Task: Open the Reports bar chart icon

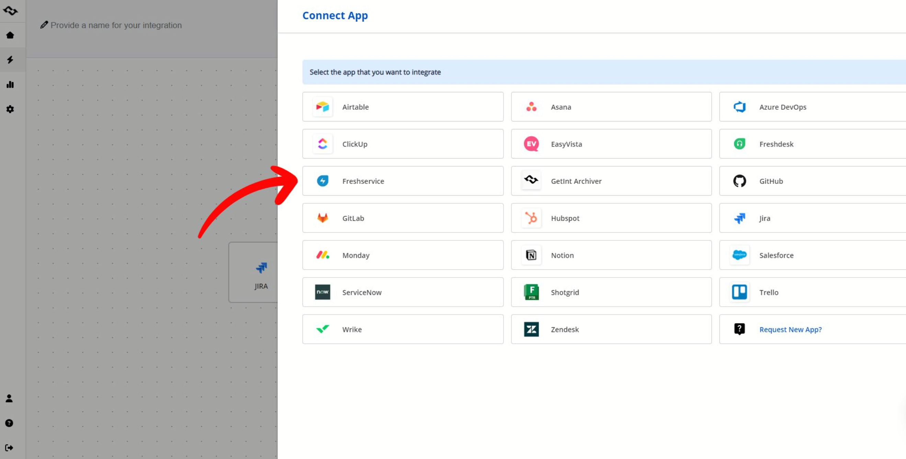Action: tap(10, 84)
